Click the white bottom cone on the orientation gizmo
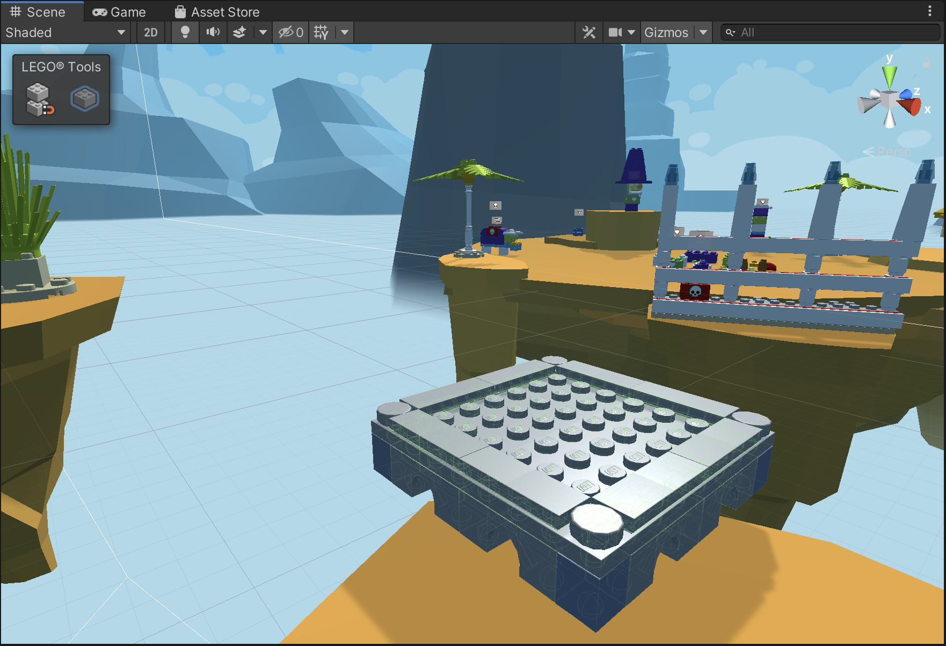This screenshot has width=946, height=646. pos(890,119)
